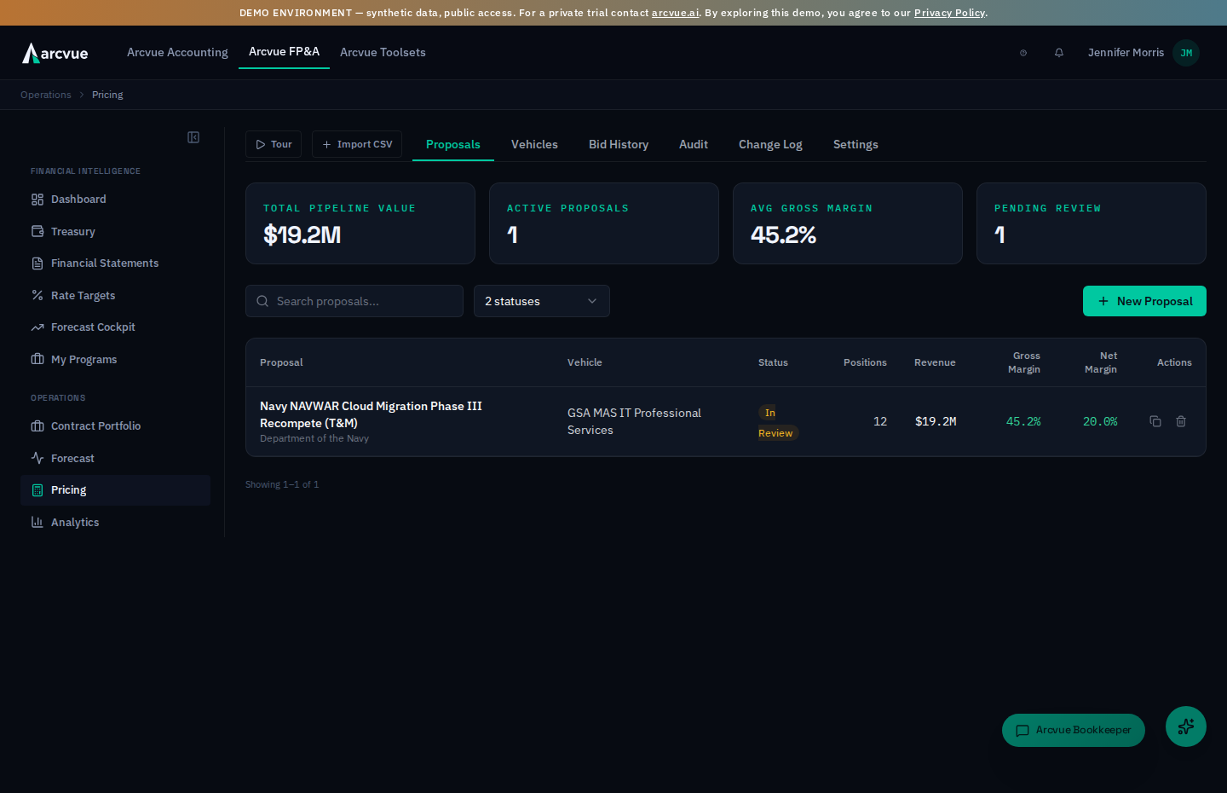Collapse the sidebar panel icon
1227x793 pixels.
coord(193,137)
